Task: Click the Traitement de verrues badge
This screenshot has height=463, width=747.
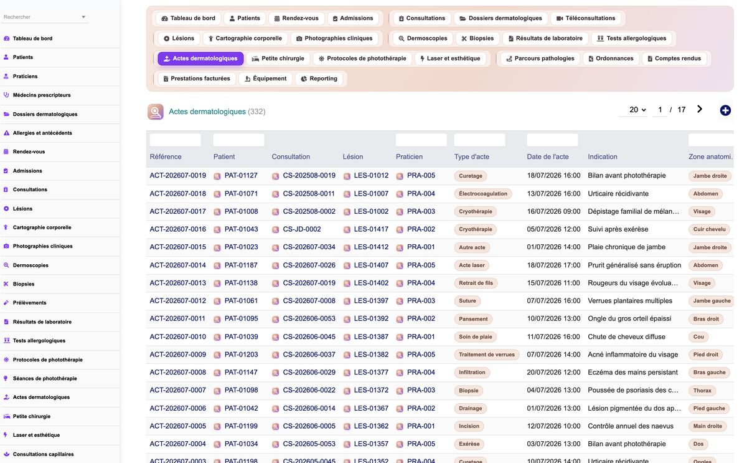Action: click(487, 355)
